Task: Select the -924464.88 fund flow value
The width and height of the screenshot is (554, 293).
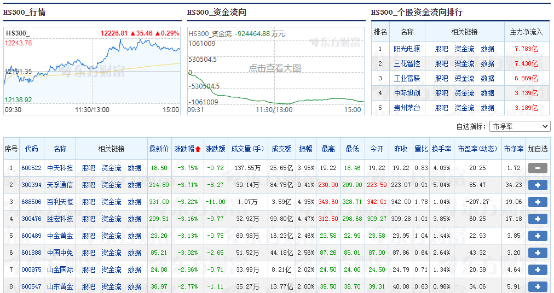Action: (252, 34)
